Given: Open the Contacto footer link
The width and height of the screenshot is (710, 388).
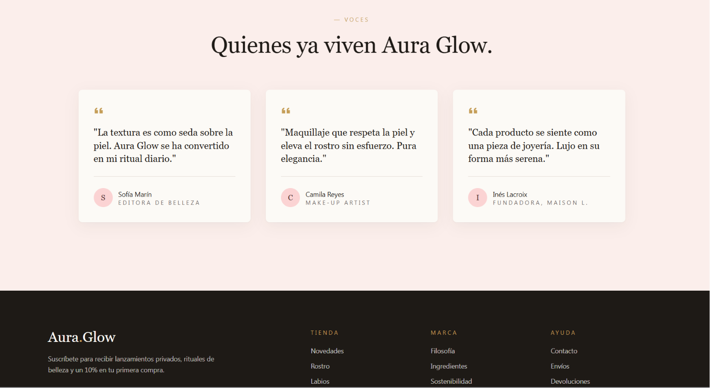Looking at the screenshot, I should tap(564, 351).
